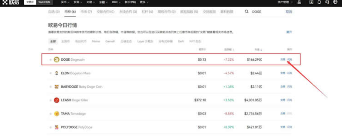Image resolution: width=342 pixels, height=137 pixels.
Task: Click the LEASH Doge Killer coin icon
Action: click(57, 100)
